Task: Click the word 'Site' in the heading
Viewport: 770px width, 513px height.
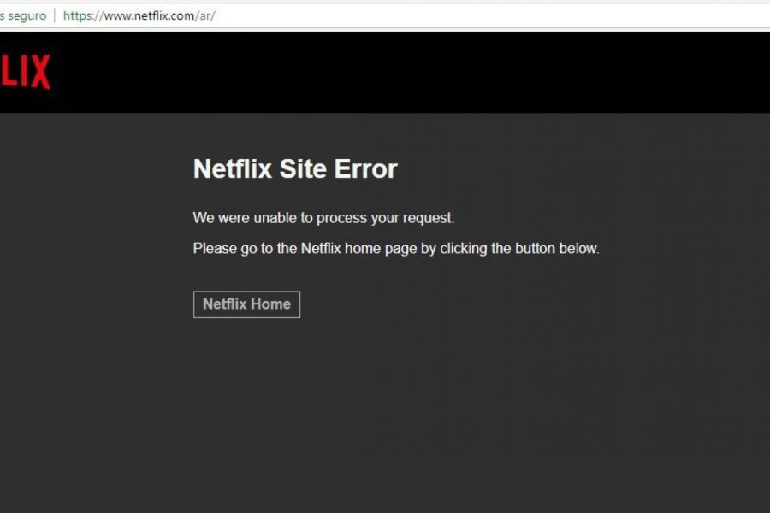Action: pyautogui.click(x=303, y=169)
